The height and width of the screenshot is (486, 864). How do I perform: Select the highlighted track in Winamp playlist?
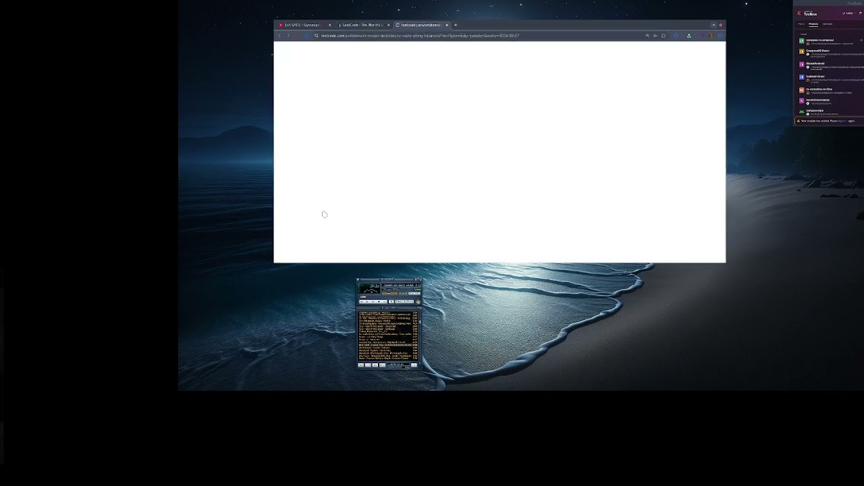tap(388, 345)
